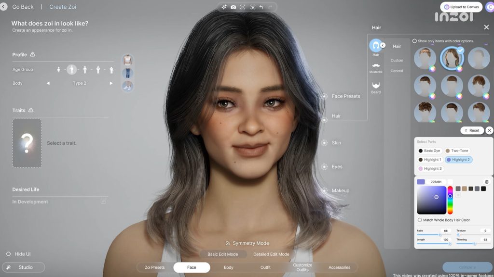Click the face focus camera icon
Viewport: 494px width, 277px height.
coord(243,7)
